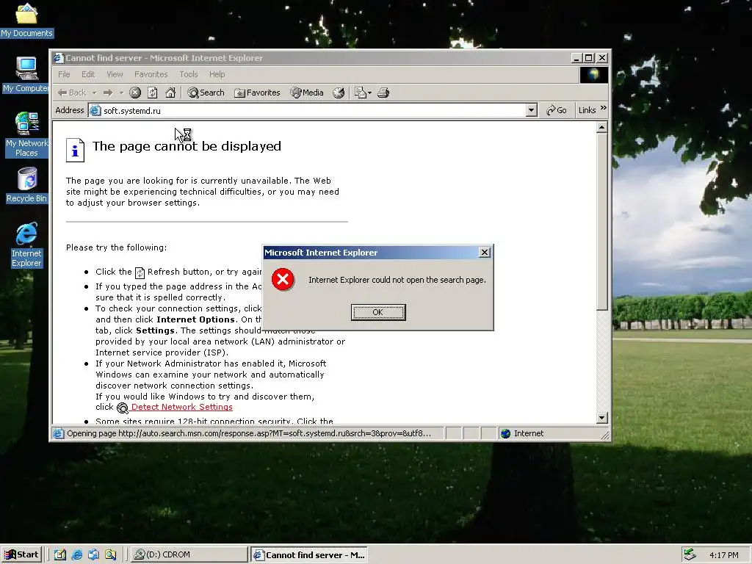Click the system tray network icon
Screen dimensions: 752x564
click(x=690, y=554)
